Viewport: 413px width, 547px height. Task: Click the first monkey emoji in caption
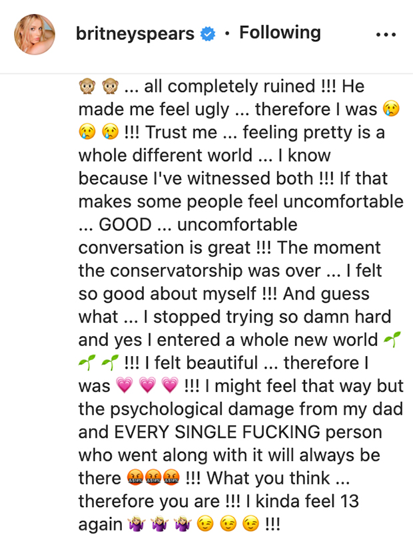[x=87, y=87]
